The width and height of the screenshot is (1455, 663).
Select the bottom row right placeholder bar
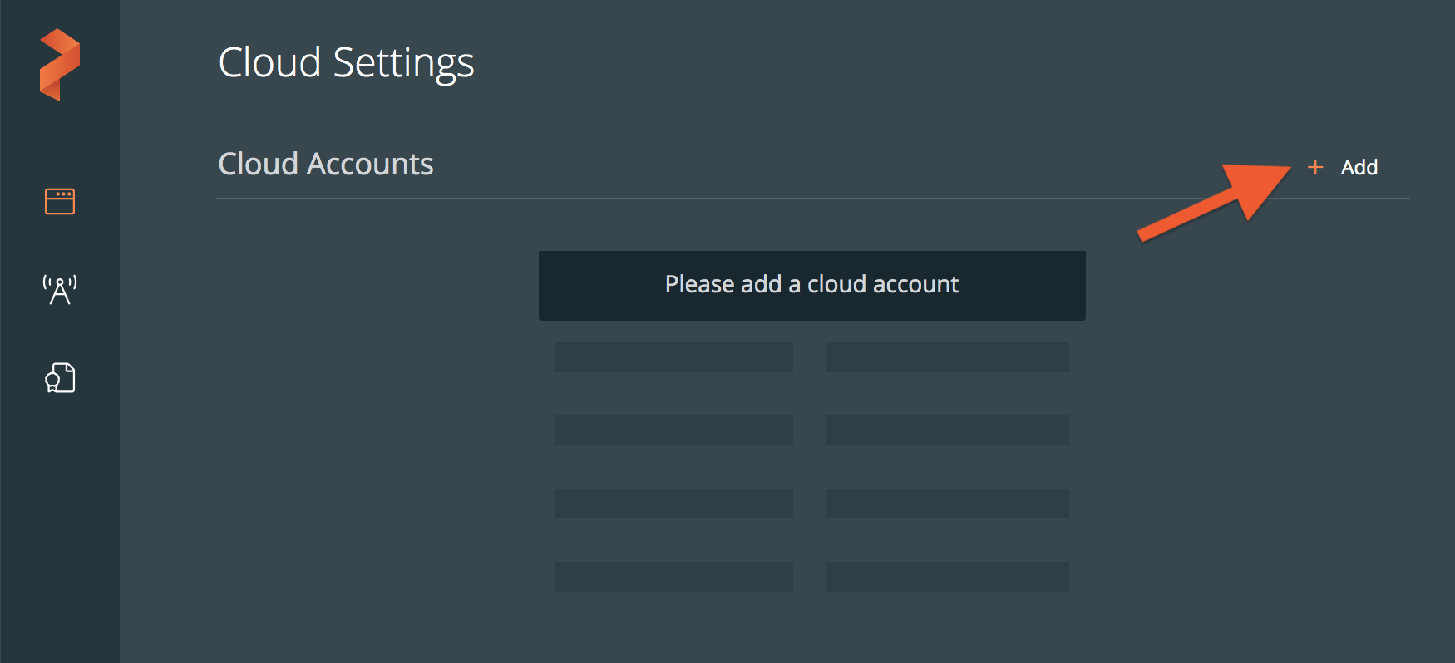point(947,577)
